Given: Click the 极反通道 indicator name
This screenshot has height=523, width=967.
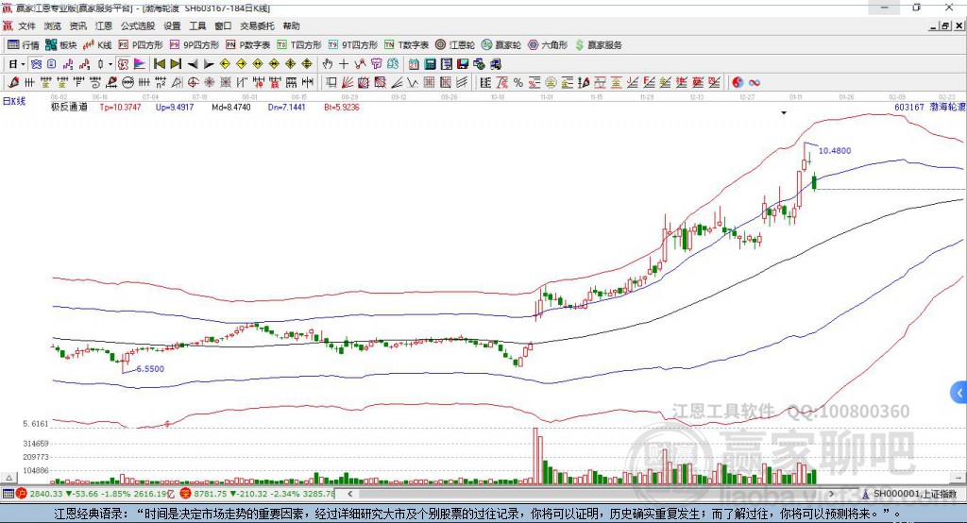Looking at the screenshot, I should pyautogui.click(x=69, y=108).
